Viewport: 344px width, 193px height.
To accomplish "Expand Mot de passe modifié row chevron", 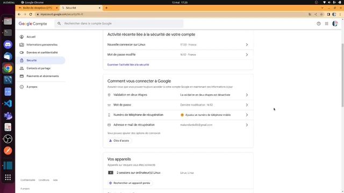I will [247, 55].
